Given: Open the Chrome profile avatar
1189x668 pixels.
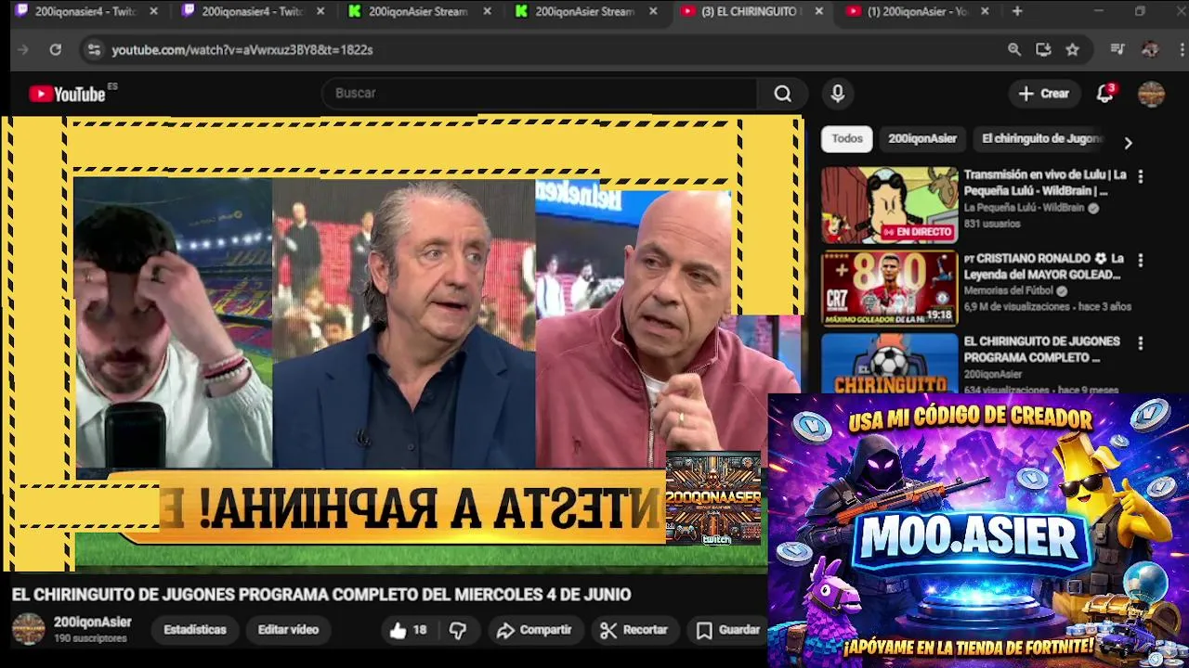Looking at the screenshot, I should [x=1150, y=49].
